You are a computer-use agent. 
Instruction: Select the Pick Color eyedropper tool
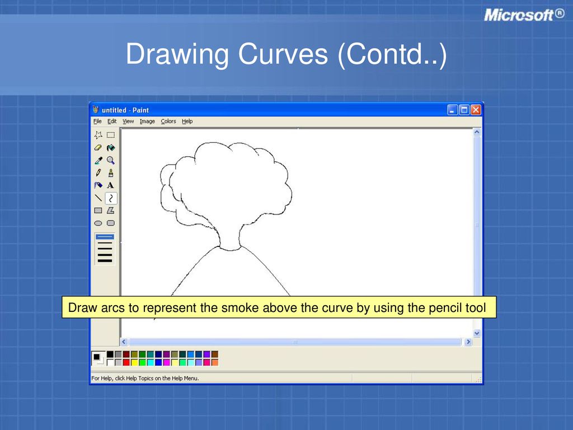pos(98,160)
